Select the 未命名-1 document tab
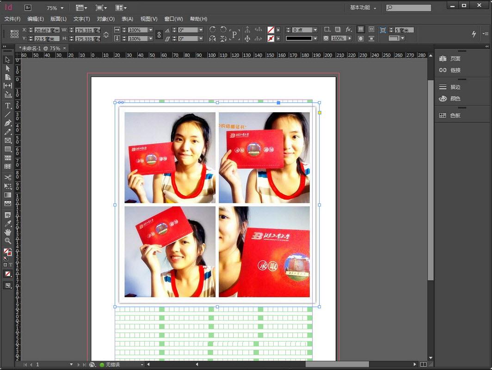Viewport: 492px width, 370px height. (x=39, y=48)
